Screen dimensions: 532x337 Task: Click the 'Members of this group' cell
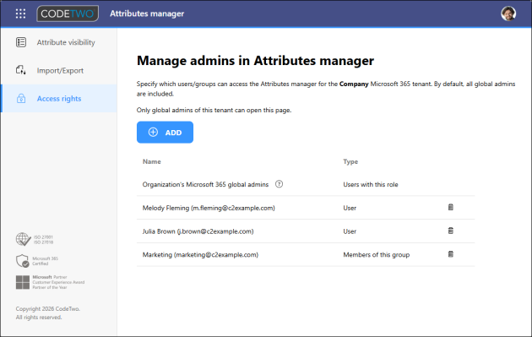(x=377, y=254)
